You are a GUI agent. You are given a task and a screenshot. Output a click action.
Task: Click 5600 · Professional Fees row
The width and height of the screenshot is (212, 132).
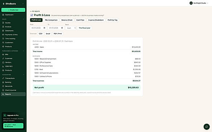86,66
